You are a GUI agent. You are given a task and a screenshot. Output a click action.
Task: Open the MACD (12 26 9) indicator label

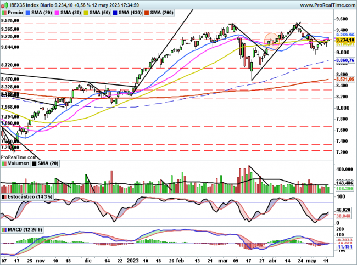coord(22,230)
